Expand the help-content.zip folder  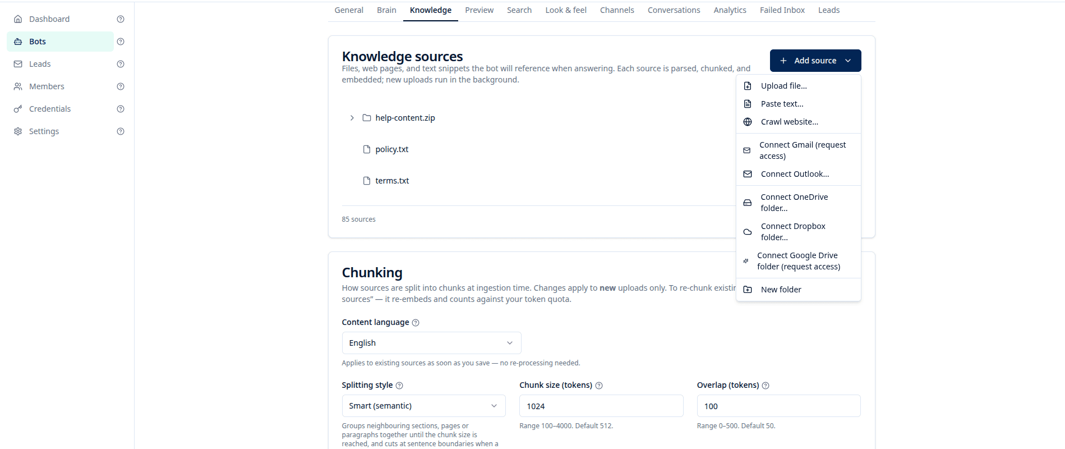coord(352,118)
